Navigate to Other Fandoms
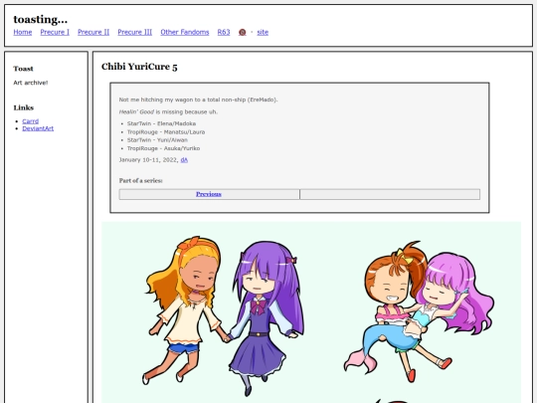The height and width of the screenshot is (403, 537). pos(185,32)
